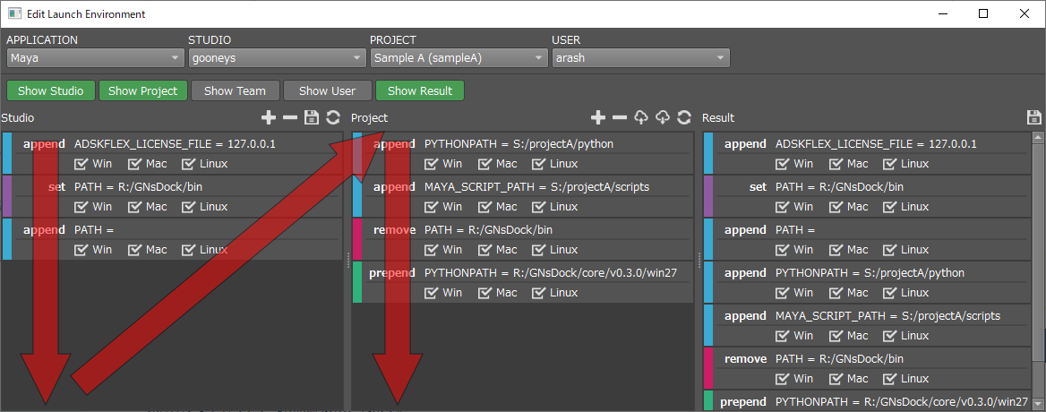
Task: Open the Project dropdown showing Sample A
Action: click(459, 58)
